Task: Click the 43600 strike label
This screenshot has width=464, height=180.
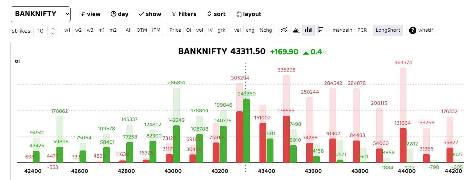Action: point(313,171)
